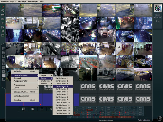Select KAM3 Camera 3
163x122 pixels.
coord(63,84)
